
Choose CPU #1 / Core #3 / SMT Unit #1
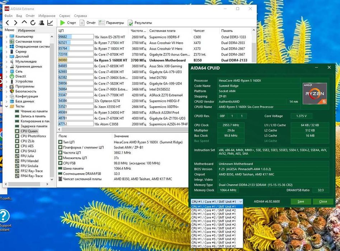(x=213, y=221)
